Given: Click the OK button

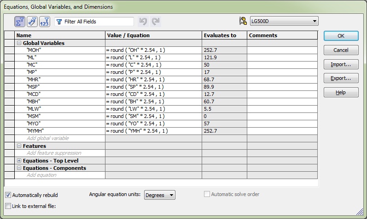Looking at the screenshot, I should pyautogui.click(x=341, y=36).
